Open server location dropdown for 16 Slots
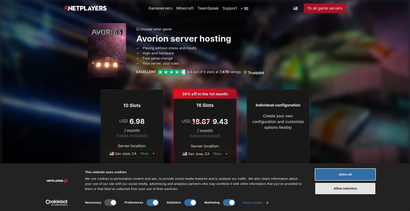 (x=205, y=154)
